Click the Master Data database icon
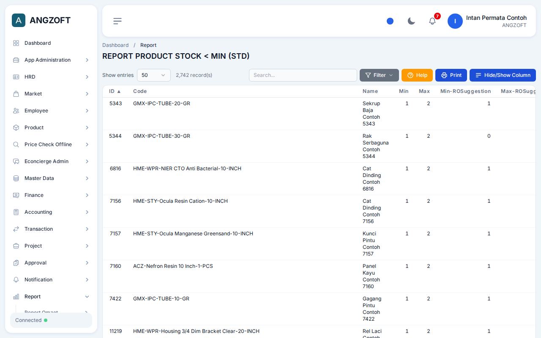 (16, 178)
